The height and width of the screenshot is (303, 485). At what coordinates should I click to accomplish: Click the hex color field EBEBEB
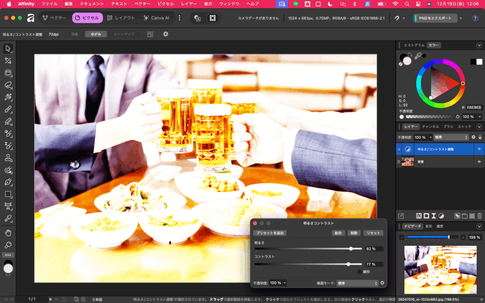pos(474,107)
